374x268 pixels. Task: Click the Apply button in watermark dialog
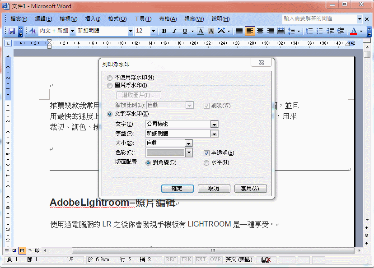(250, 189)
